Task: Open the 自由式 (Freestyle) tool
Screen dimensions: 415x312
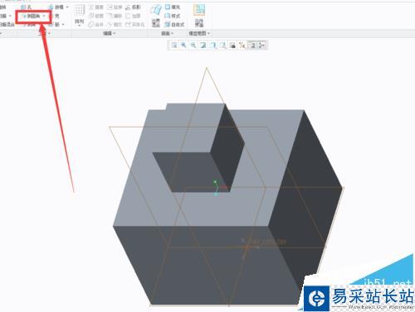Action: pyautogui.click(x=174, y=25)
